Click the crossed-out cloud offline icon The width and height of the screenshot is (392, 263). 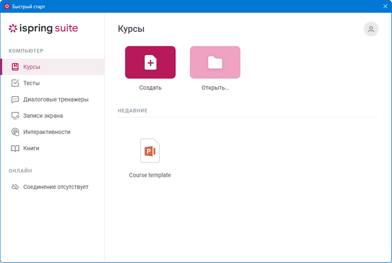(x=15, y=187)
